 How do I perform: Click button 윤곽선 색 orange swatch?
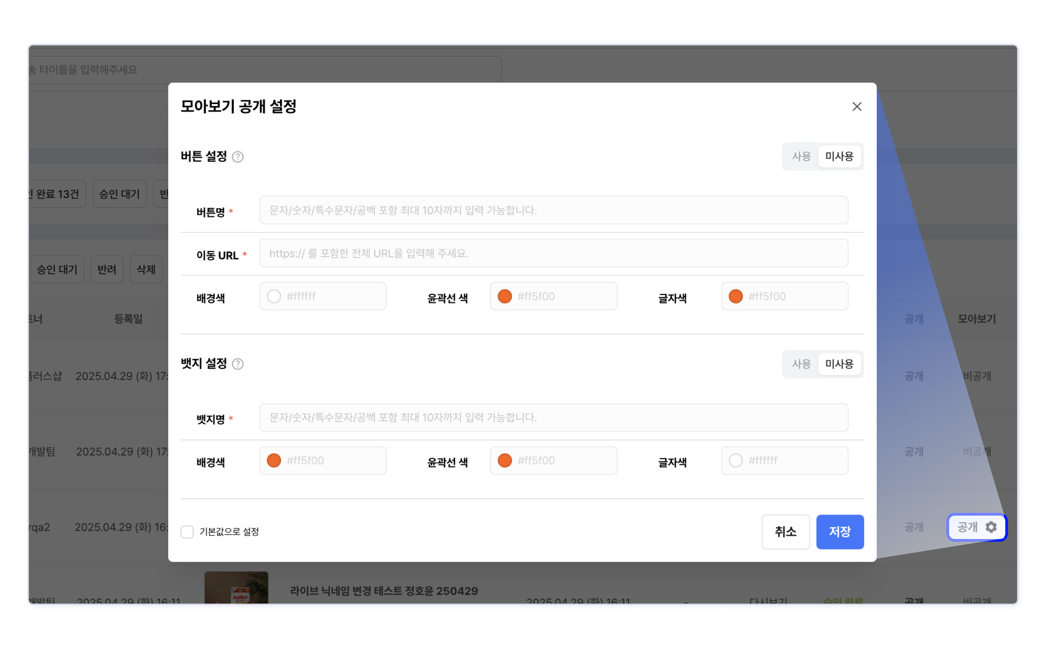[x=505, y=297]
